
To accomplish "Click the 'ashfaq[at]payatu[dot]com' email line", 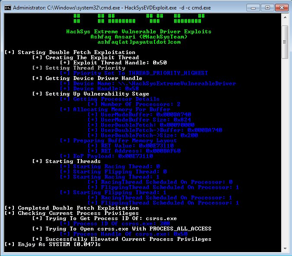I will click(139, 42).
